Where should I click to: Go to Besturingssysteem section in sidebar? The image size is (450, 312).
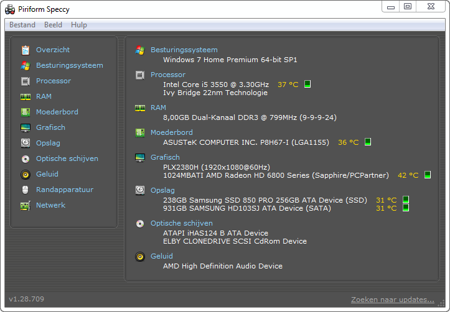click(70, 65)
